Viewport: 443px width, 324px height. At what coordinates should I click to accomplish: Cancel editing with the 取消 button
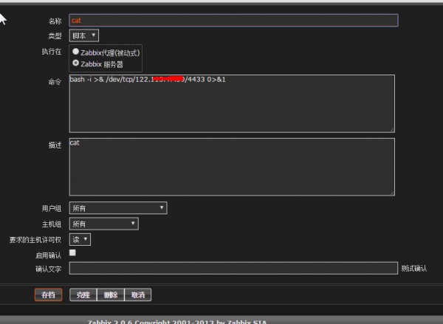coord(138,295)
